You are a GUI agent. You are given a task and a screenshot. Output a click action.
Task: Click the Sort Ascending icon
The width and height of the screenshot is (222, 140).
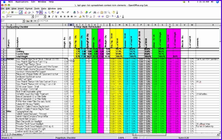pos(78,12)
